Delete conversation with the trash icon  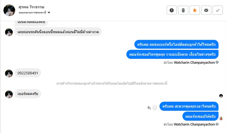point(183,10)
